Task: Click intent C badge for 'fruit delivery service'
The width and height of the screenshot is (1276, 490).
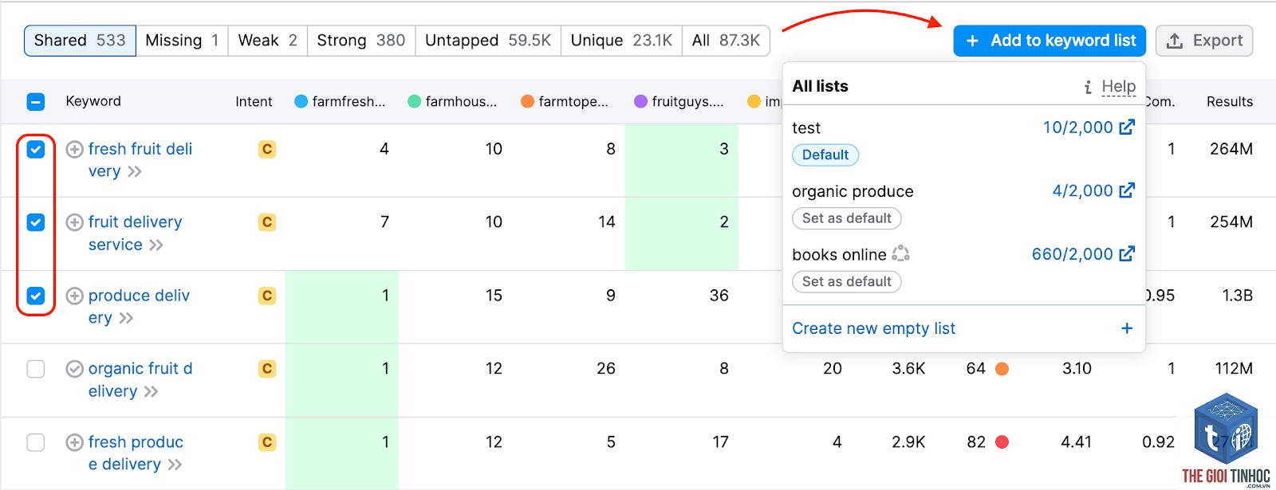Action: [267, 222]
